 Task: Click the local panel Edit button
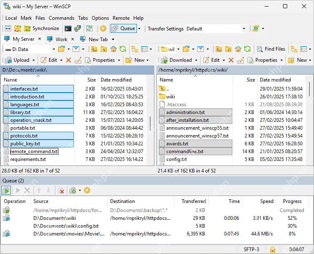[x=49, y=60]
